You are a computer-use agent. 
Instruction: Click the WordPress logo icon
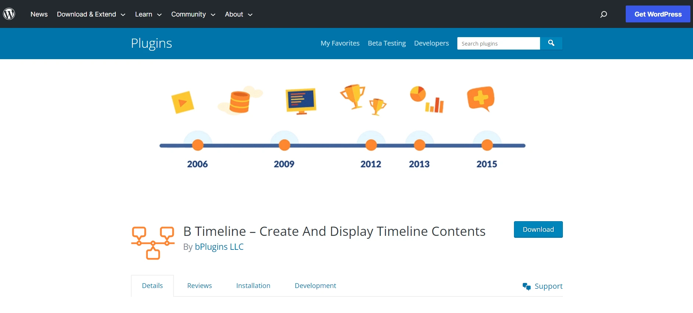(9, 14)
